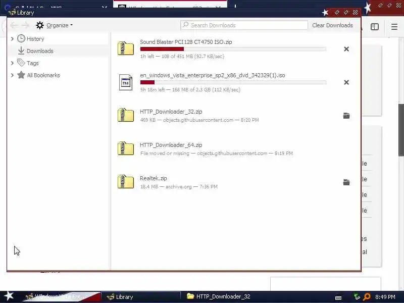Image resolution: width=404 pixels, height=303 pixels.
Task: Switch to Library taskbar button
Action: click(x=141, y=297)
